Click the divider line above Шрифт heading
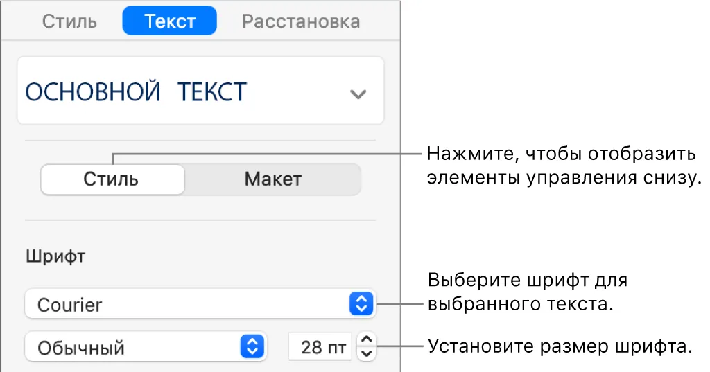710x372 pixels. point(200,220)
